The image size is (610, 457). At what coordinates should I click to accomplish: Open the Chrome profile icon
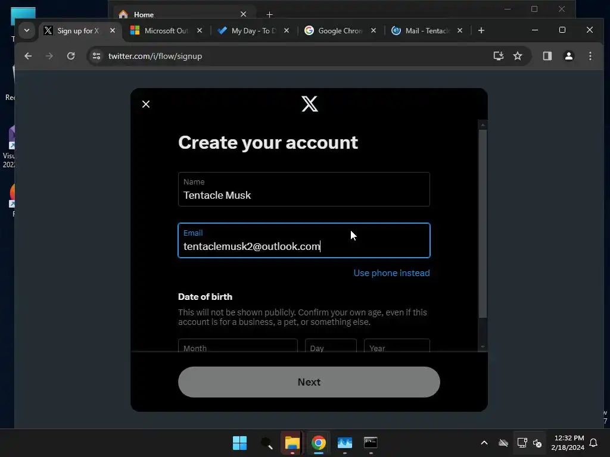[569, 56]
